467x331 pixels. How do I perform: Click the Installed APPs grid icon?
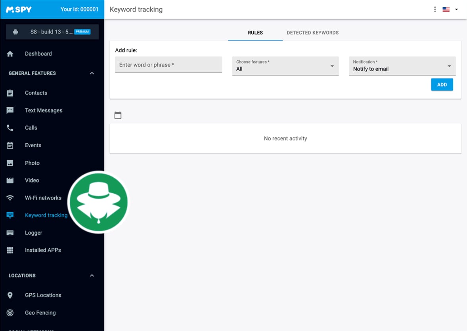10,250
